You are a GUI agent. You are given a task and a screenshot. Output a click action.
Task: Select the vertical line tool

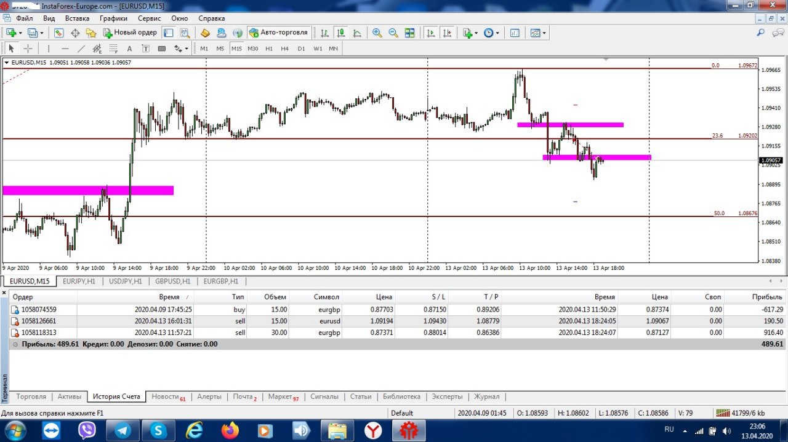click(x=49, y=49)
